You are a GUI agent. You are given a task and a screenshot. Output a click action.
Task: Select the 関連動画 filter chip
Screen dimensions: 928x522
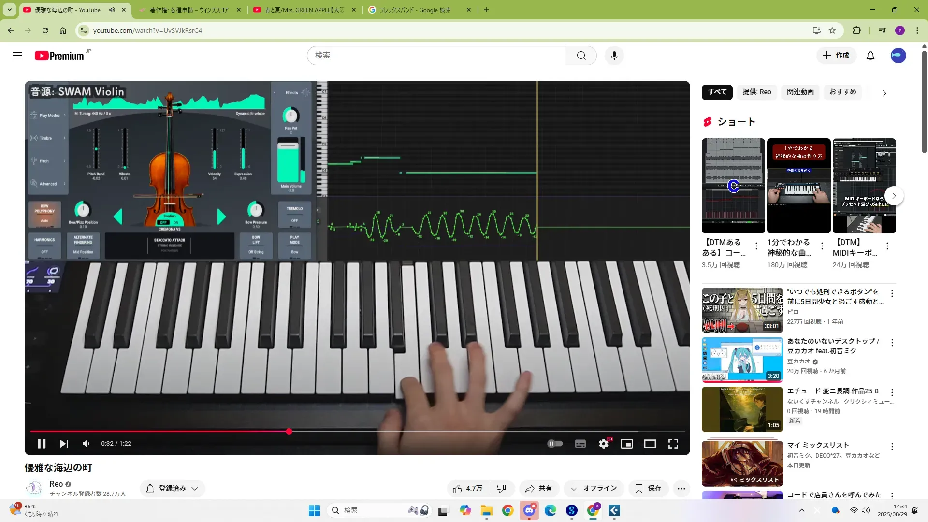pos(800,92)
